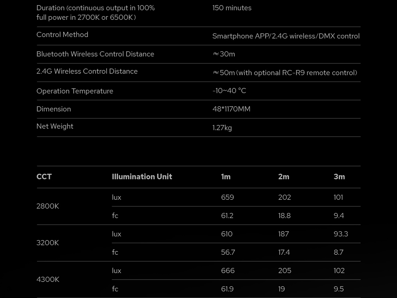This screenshot has height=298, width=397.
Task: Select the Net Weight label
Action: [x=55, y=126]
